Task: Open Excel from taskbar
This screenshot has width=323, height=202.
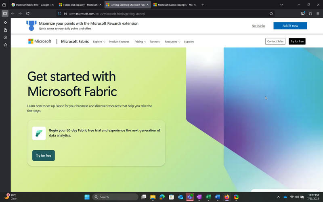Action: 208,197
